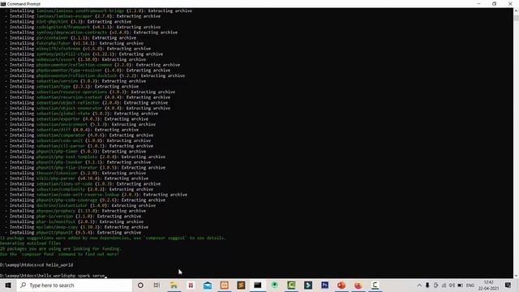Click the doctrine/instantiator (1.4.0) install line
This screenshot has height=292, width=519.
click(80, 205)
